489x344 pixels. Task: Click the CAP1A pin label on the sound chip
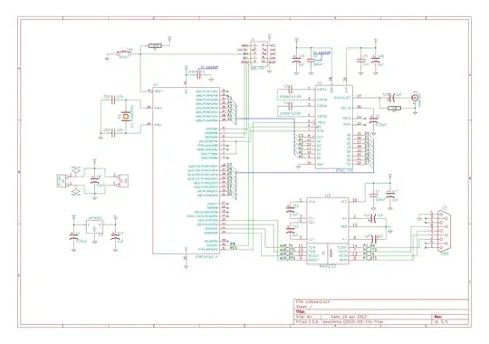coord(321,90)
